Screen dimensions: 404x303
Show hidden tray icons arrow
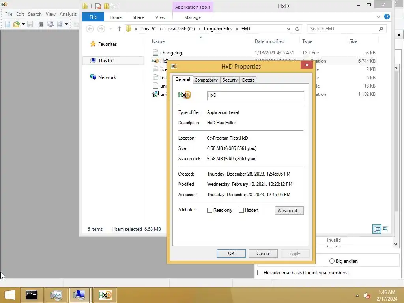pyautogui.click(x=357, y=296)
